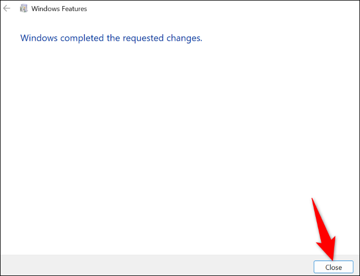Finish the Windows Features wizard via Close

tap(334, 267)
